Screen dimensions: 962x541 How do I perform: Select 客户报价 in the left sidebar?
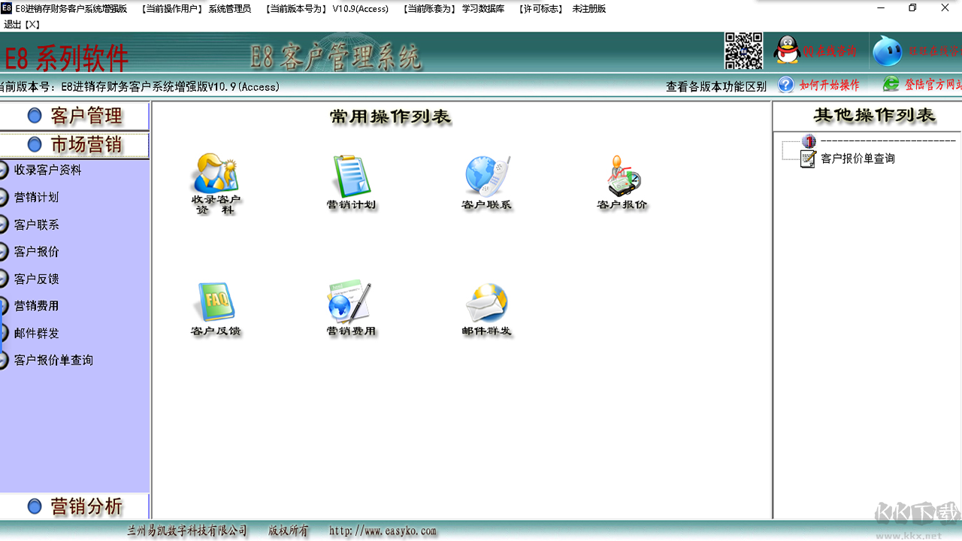point(36,252)
